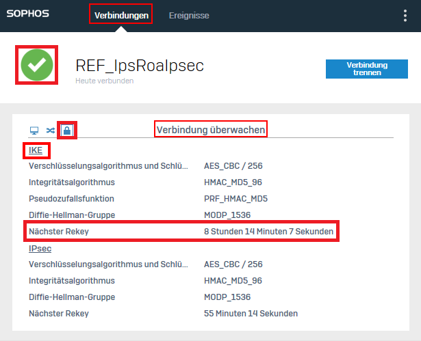
Task: Click the REF_IpsRoaIpsec connection name
Action: tap(140, 66)
